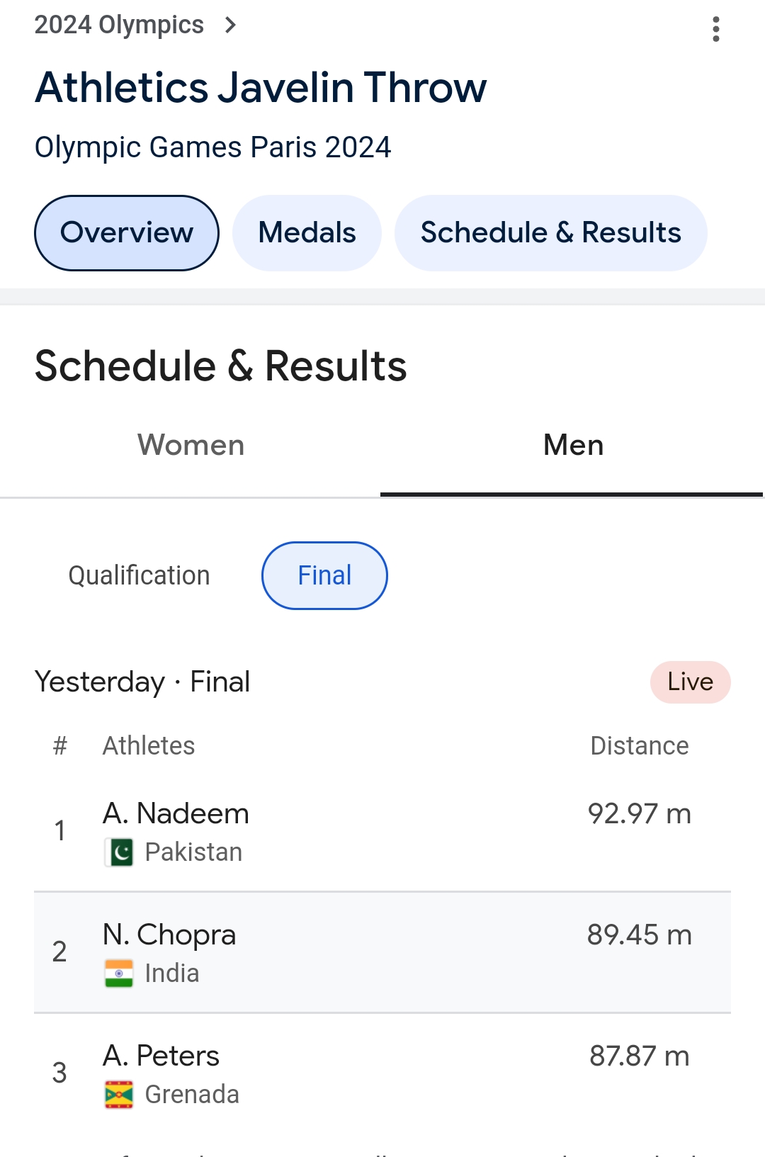This screenshot has height=1157, width=765.
Task: Tap the Athletes column header
Action: [x=149, y=746]
